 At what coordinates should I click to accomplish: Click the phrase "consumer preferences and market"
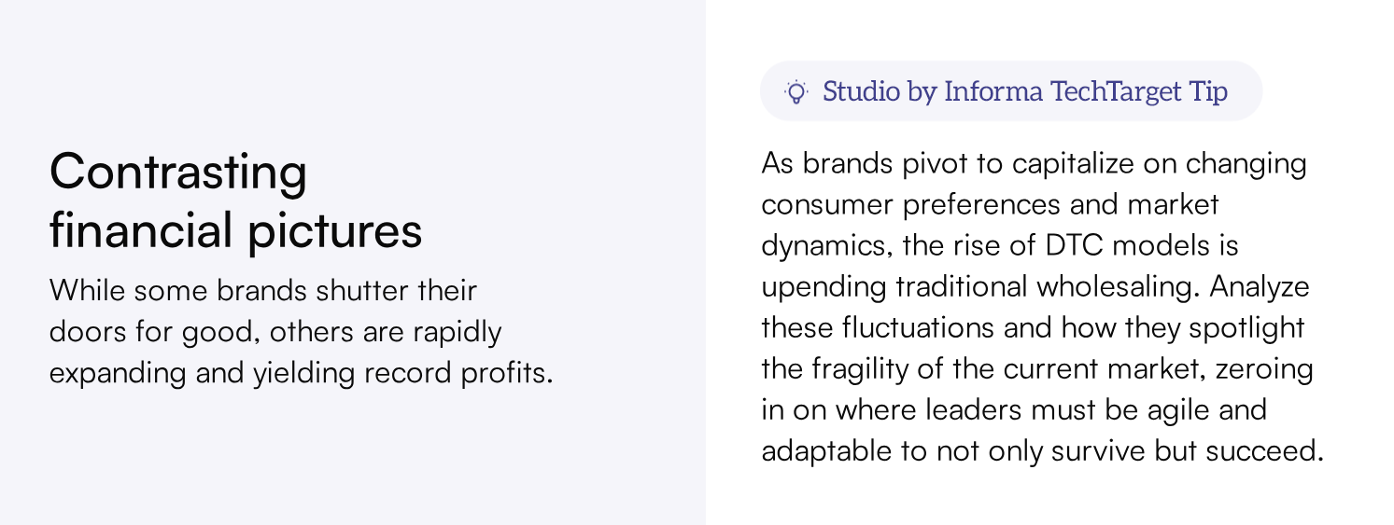pos(990,204)
